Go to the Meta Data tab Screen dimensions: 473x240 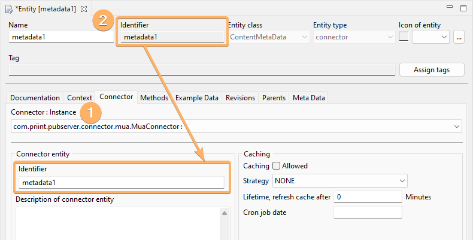pyautogui.click(x=308, y=97)
